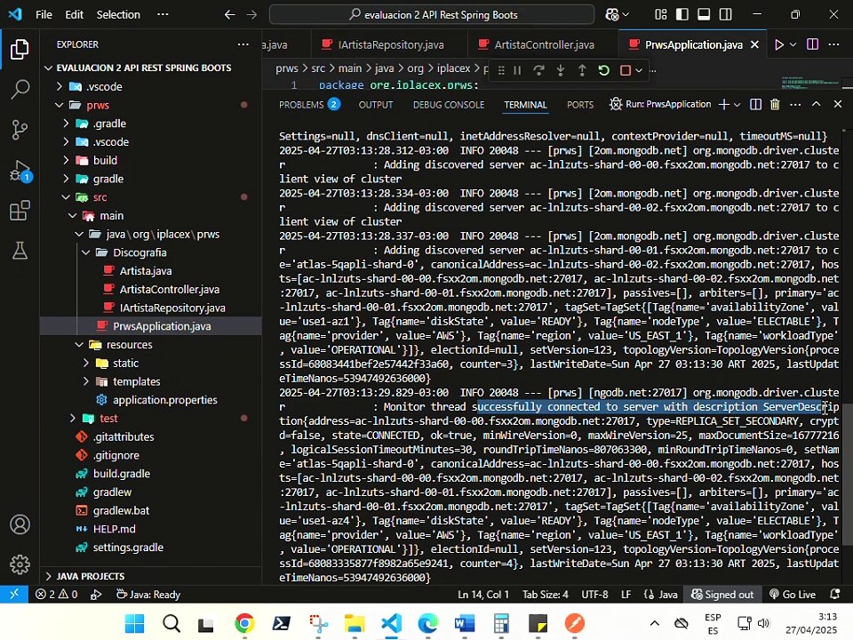Viewport: 853px width, 640px height.
Task: Open the ArtistaController.java editor tab
Action: [543, 44]
